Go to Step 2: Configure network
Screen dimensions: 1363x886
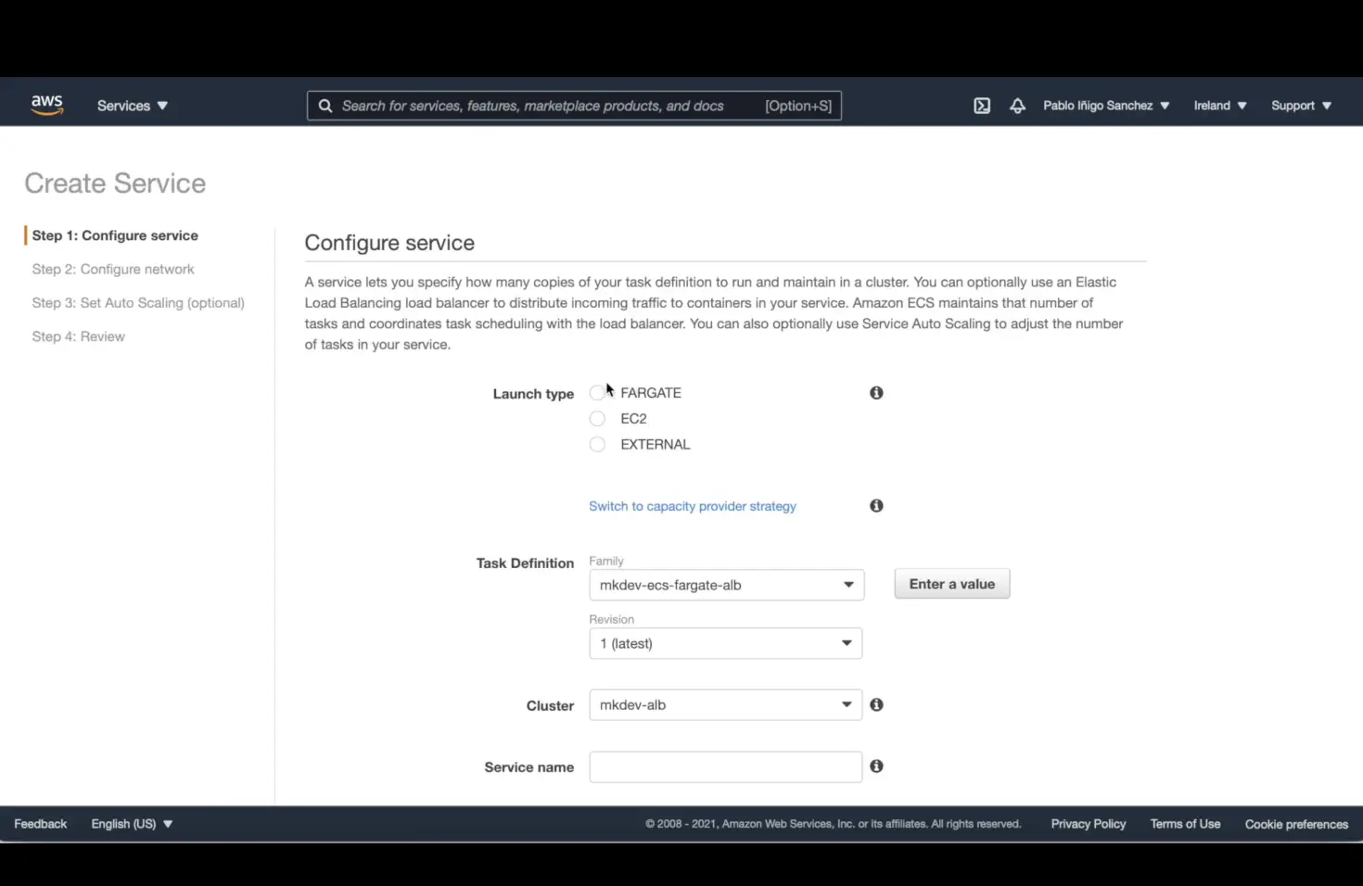(113, 270)
